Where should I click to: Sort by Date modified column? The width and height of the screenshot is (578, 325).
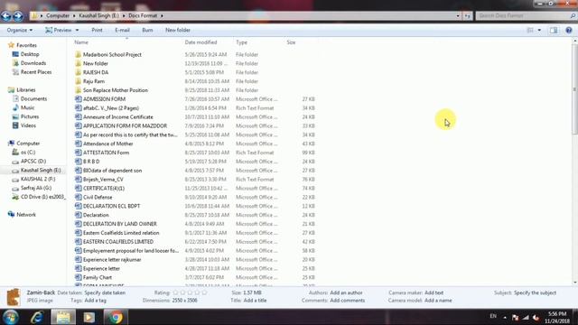[200, 42]
